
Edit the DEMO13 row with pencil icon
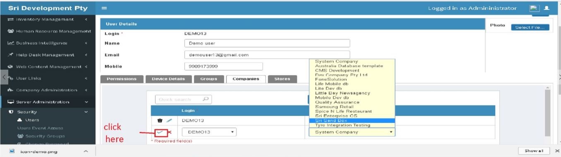pos(169,120)
